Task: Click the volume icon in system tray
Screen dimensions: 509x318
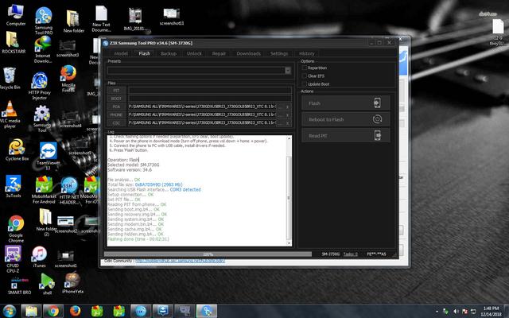Action: pos(456,311)
